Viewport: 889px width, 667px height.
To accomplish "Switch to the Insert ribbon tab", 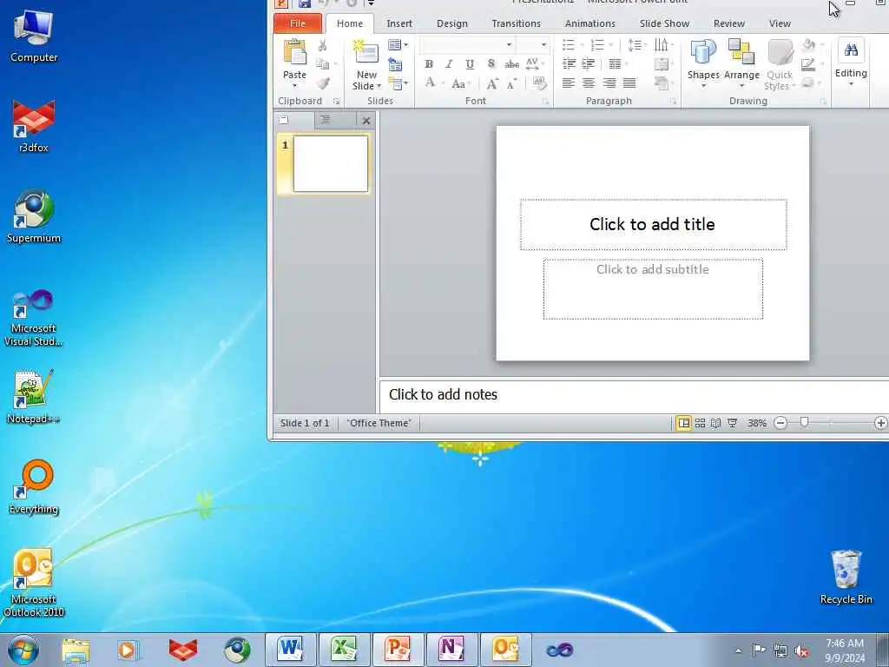I will pyautogui.click(x=399, y=23).
